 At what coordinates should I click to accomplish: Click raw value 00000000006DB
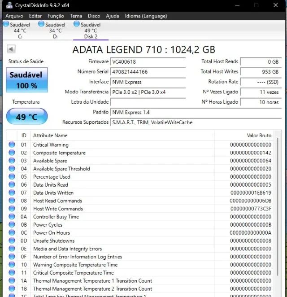(x=251, y=201)
